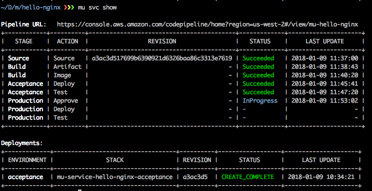372x191 pixels.
Task: Click the Succeeded status for Source
Action: pos(258,58)
